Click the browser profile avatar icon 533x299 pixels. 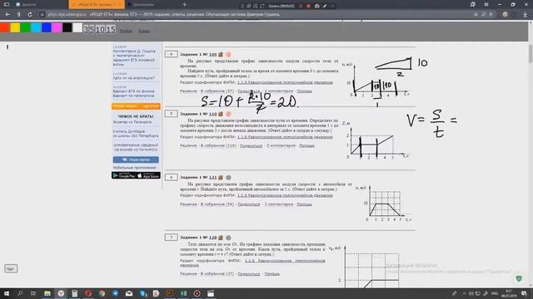point(506,15)
